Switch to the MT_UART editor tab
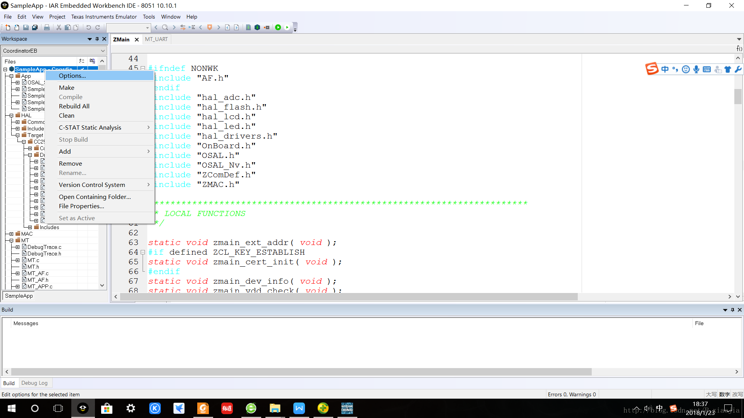The height and width of the screenshot is (418, 744). pos(156,39)
